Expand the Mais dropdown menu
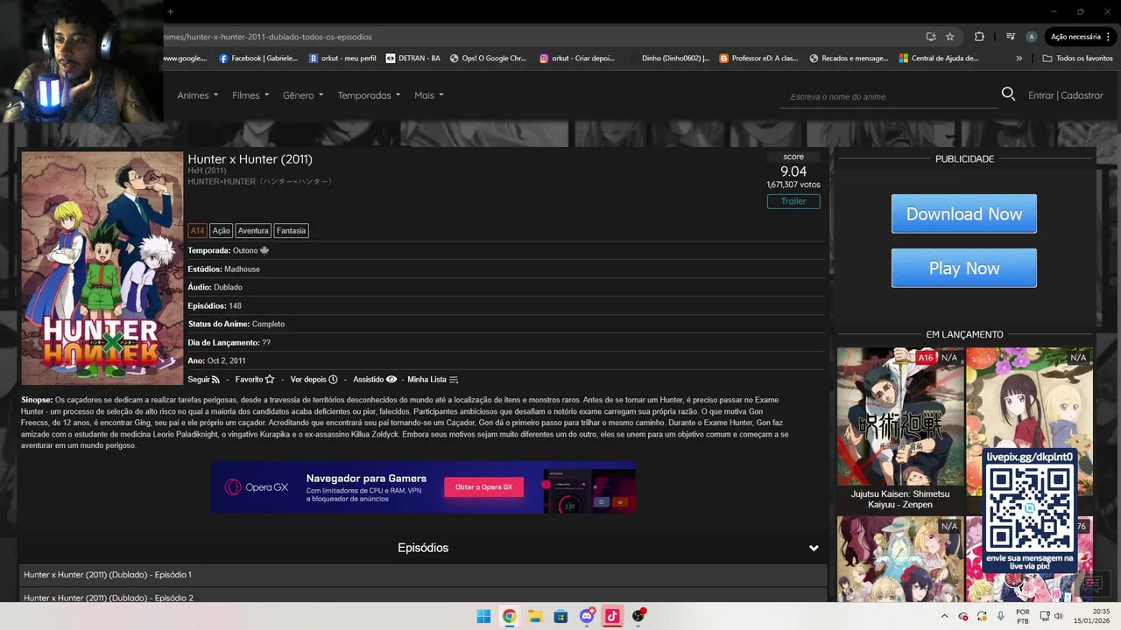Viewport: 1121px width, 630px height. tap(429, 94)
